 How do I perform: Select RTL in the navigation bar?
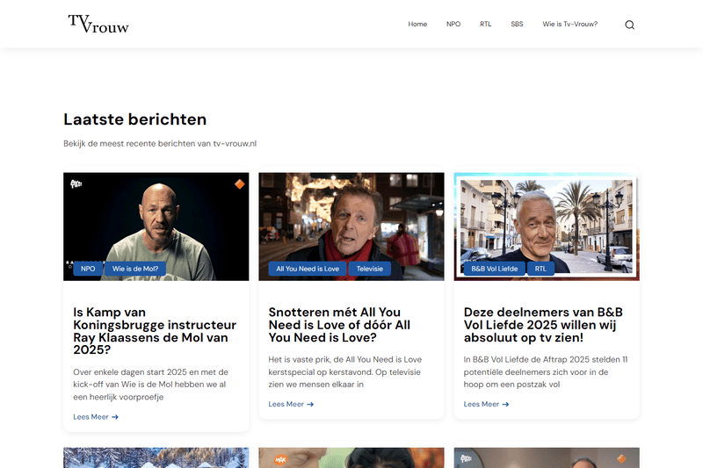pyautogui.click(x=485, y=25)
